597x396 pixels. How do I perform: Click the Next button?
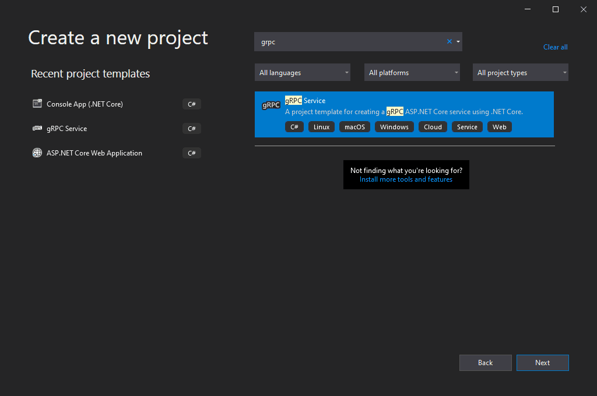coord(542,362)
